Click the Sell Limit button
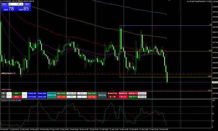The height and width of the screenshot is (131, 218). click(x=61, y=97)
